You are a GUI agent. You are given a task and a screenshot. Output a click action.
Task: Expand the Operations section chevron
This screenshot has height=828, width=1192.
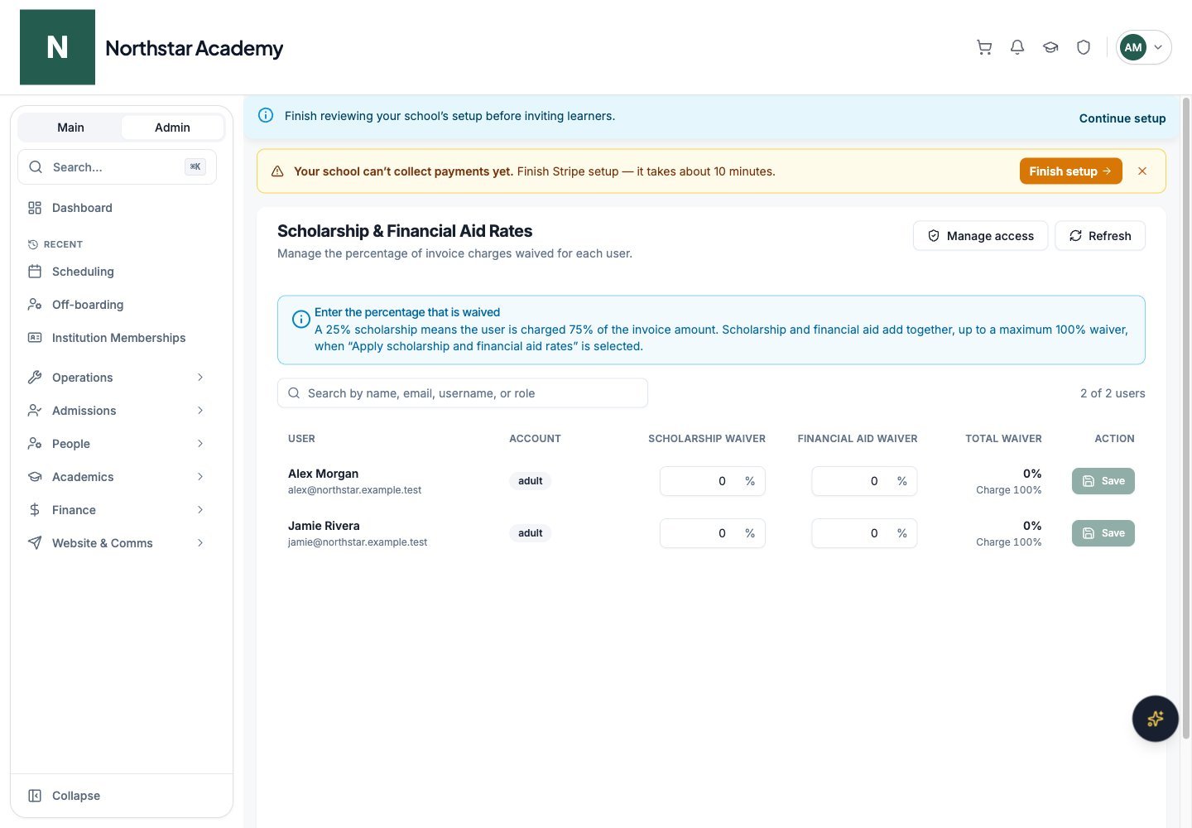(x=200, y=378)
